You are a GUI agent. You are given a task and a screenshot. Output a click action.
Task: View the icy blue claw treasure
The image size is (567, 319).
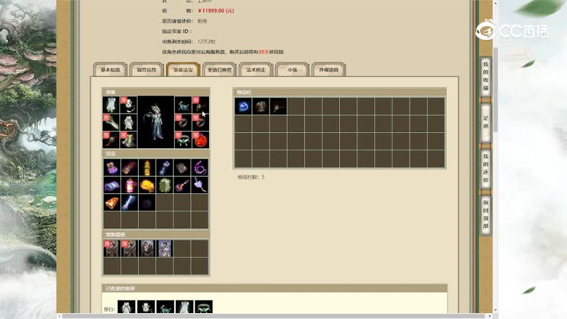point(129,203)
